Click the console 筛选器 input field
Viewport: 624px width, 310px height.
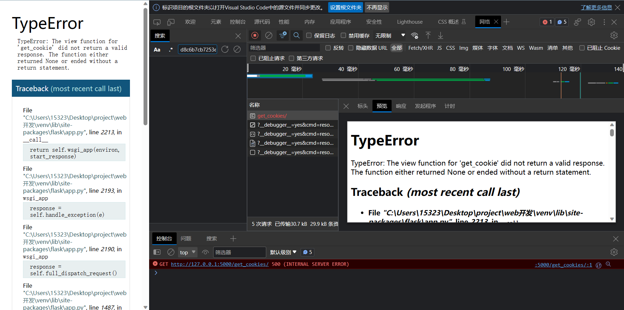pos(239,252)
